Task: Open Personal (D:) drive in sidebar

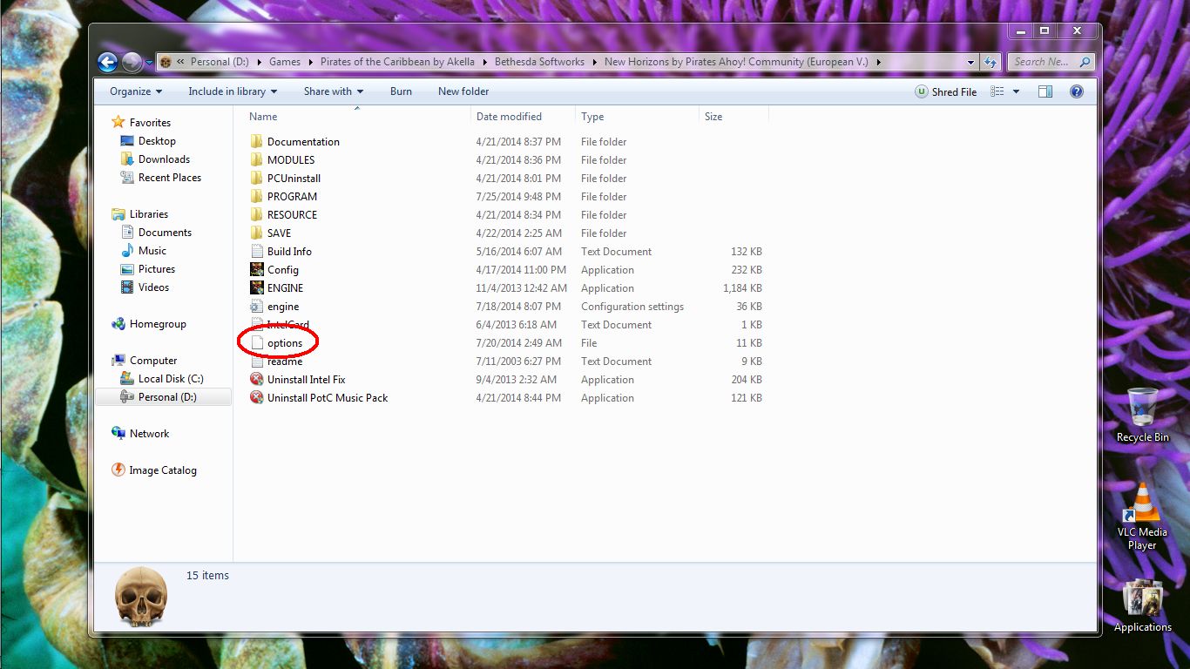Action: [167, 397]
